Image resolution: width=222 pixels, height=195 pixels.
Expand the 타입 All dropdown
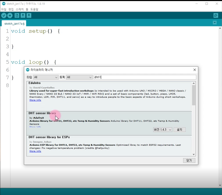[x=46, y=77]
